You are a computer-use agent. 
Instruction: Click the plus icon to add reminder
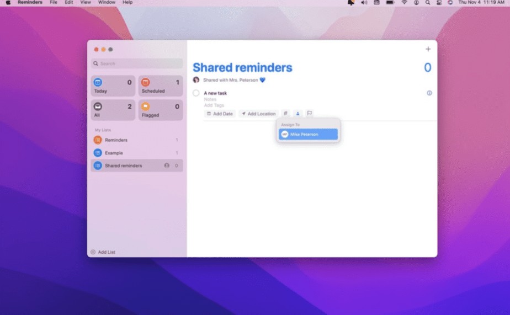[x=428, y=49]
